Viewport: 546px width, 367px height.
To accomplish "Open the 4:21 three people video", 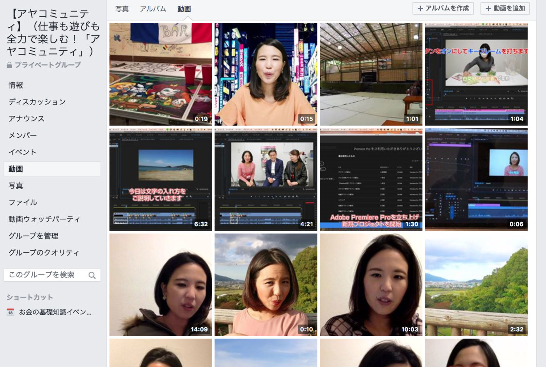I will (x=266, y=179).
